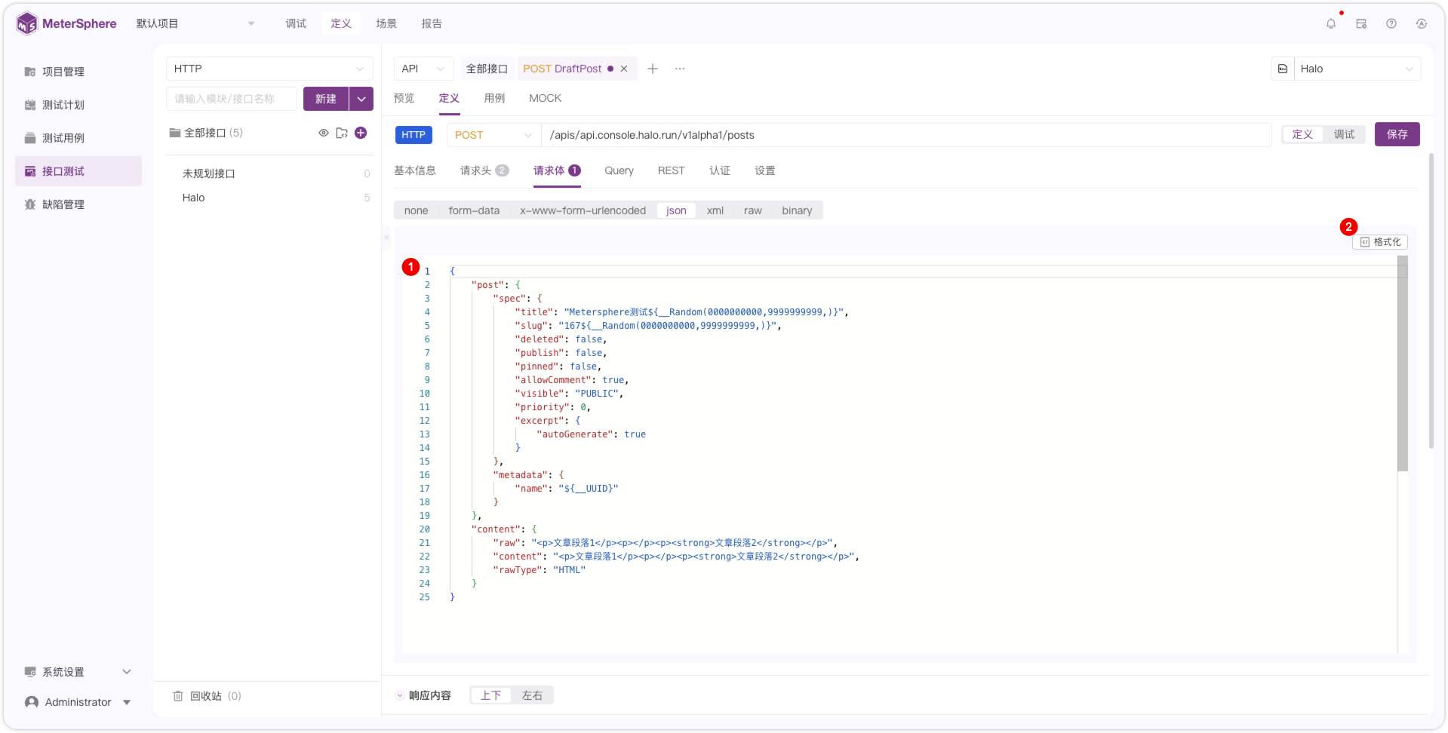Go to 项目管理 in sidebar
Screen dimensions: 1448x733
[78, 72]
